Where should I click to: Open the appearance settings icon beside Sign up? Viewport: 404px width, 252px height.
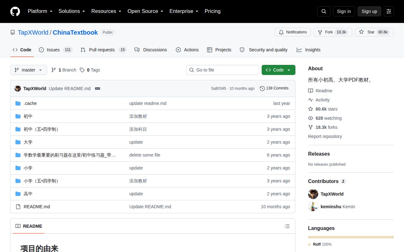pyautogui.click(x=389, y=11)
